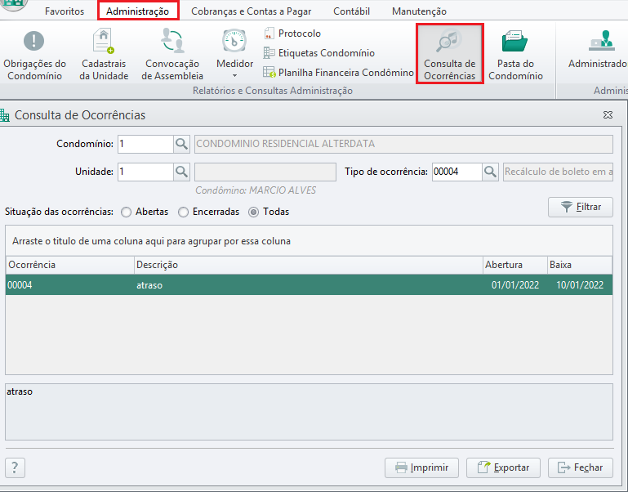The height and width of the screenshot is (492, 628).
Task: Open Obrigações do Condomínio report
Action: [34, 55]
